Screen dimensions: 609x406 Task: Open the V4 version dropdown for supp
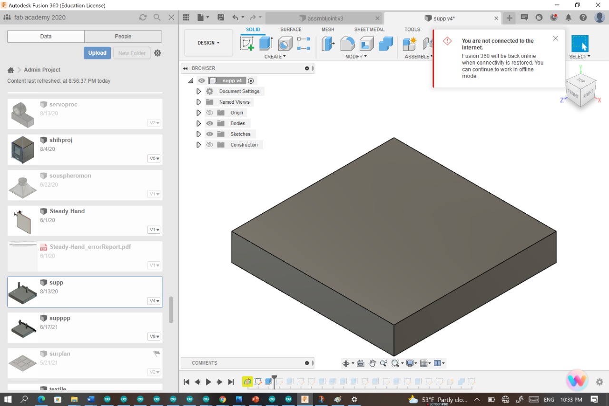tap(154, 301)
